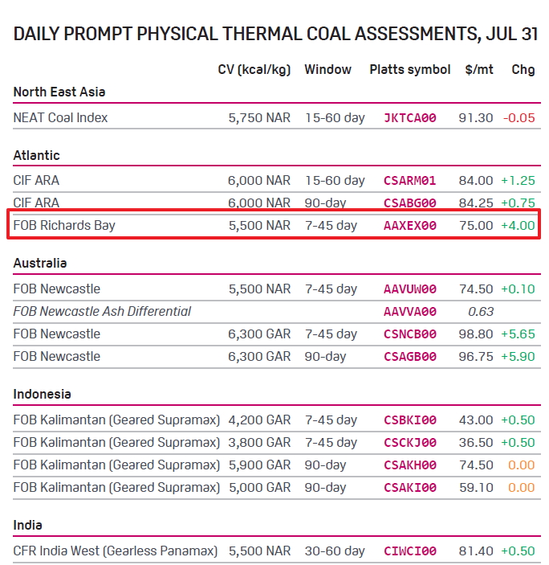This screenshot has height=565, width=549.
Task: Click the +4.00 change value
Action: pos(518,226)
